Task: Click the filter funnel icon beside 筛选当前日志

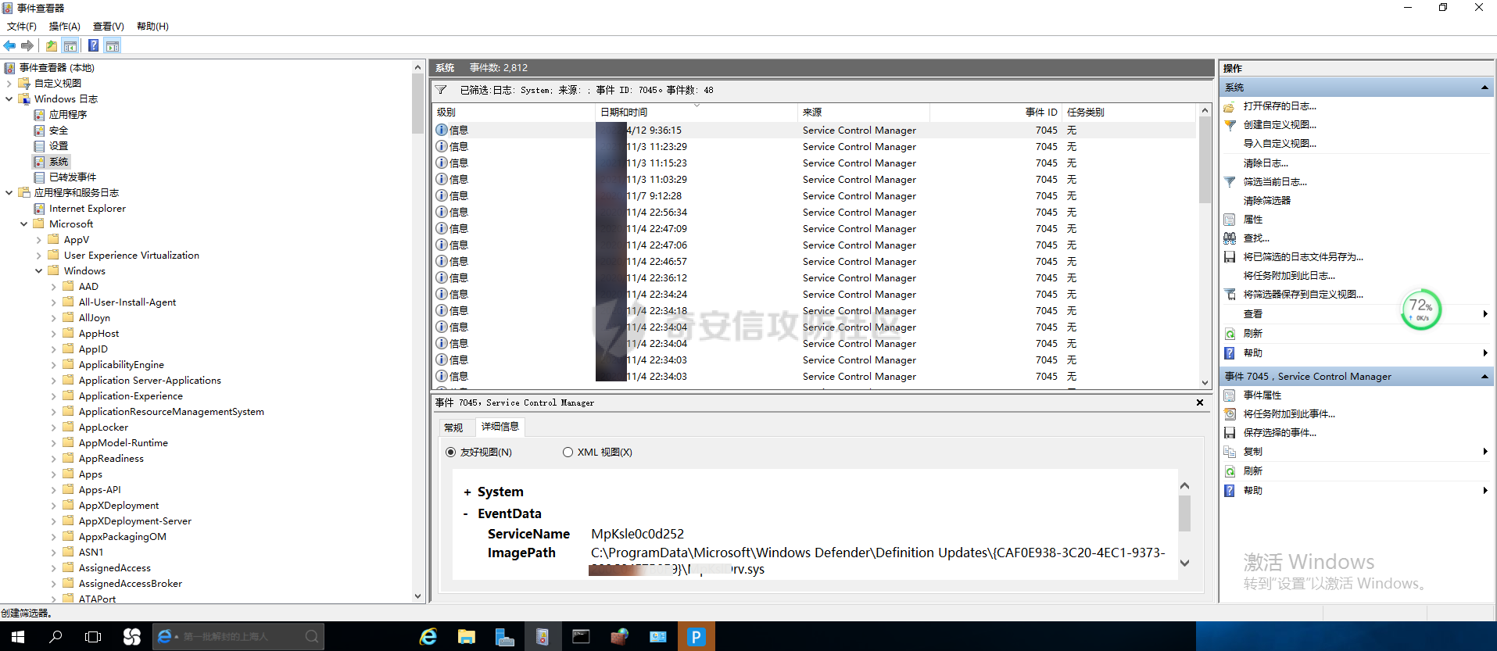Action: point(1230,182)
